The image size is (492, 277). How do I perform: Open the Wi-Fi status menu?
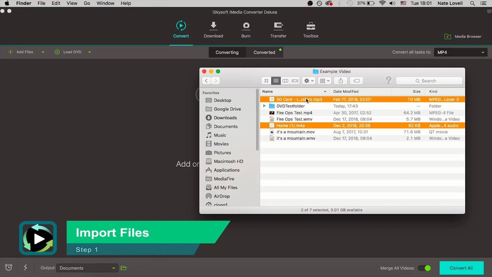click(x=382, y=3)
